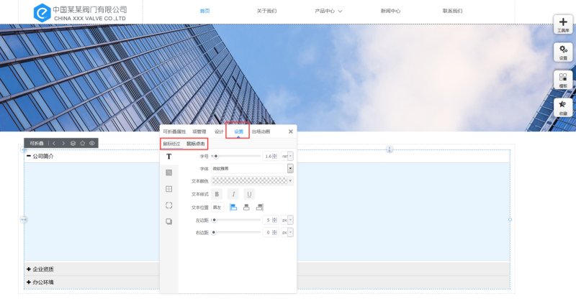
Task: Toggle underline text style
Action: 249,194
